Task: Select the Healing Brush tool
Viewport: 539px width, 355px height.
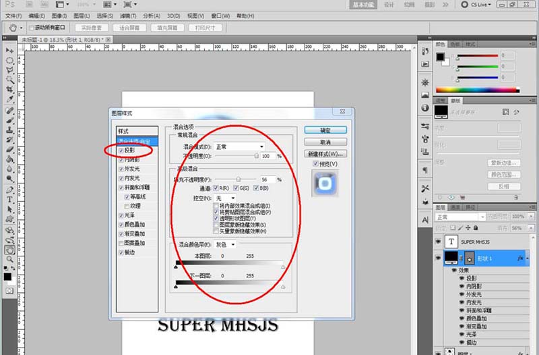Action: pyautogui.click(x=9, y=111)
